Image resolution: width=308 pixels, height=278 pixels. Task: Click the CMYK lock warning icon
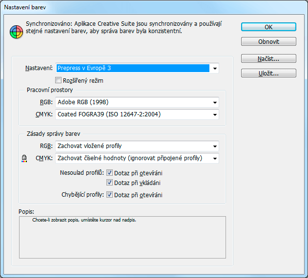[24, 158]
